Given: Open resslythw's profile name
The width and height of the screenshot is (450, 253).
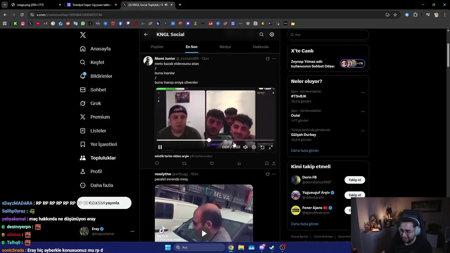Looking at the screenshot, I should point(163,174).
